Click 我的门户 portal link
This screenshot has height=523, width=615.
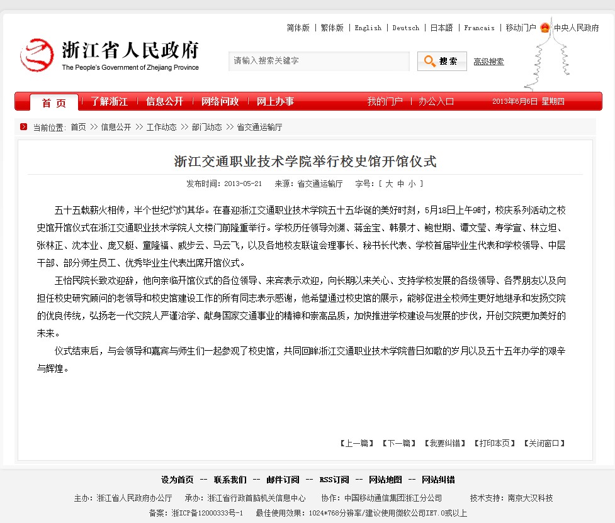tap(385, 102)
